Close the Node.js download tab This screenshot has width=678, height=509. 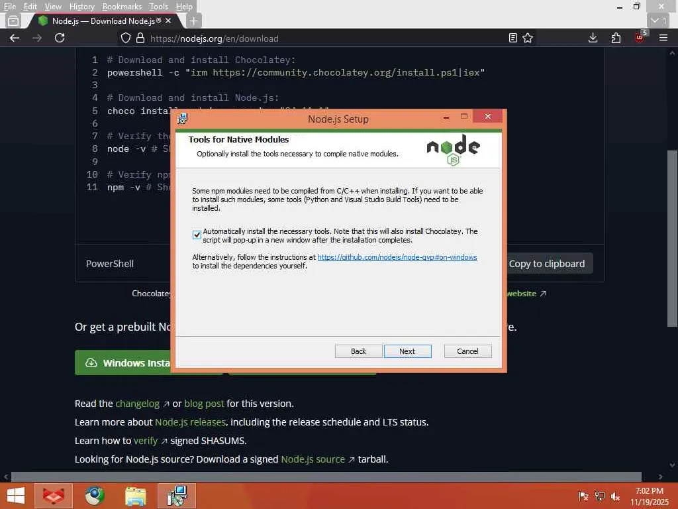click(168, 21)
